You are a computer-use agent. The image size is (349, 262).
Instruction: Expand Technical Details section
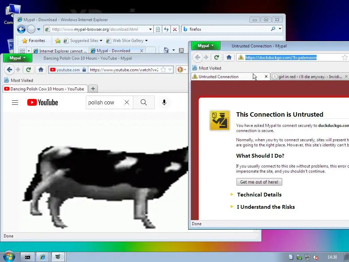(256, 194)
